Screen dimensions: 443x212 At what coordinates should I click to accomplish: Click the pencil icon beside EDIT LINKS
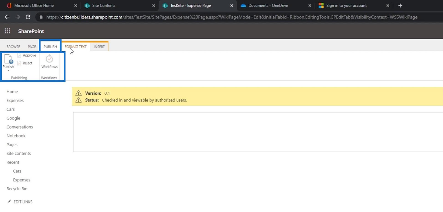[9, 201]
